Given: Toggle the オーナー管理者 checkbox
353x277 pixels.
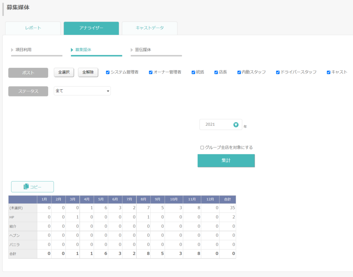Looking at the screenshot, I should (151, 72).
